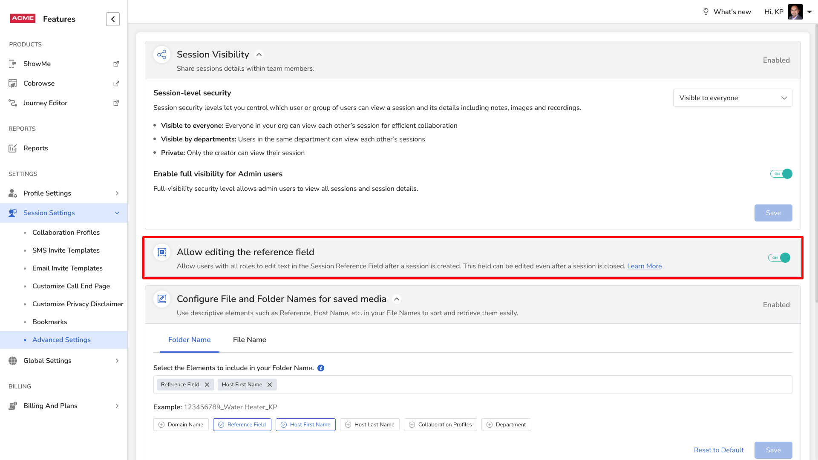Screen dimensions: 818x460
Task: Remove Reference Field tag with X icon
Action: click(x=207, y=385)
